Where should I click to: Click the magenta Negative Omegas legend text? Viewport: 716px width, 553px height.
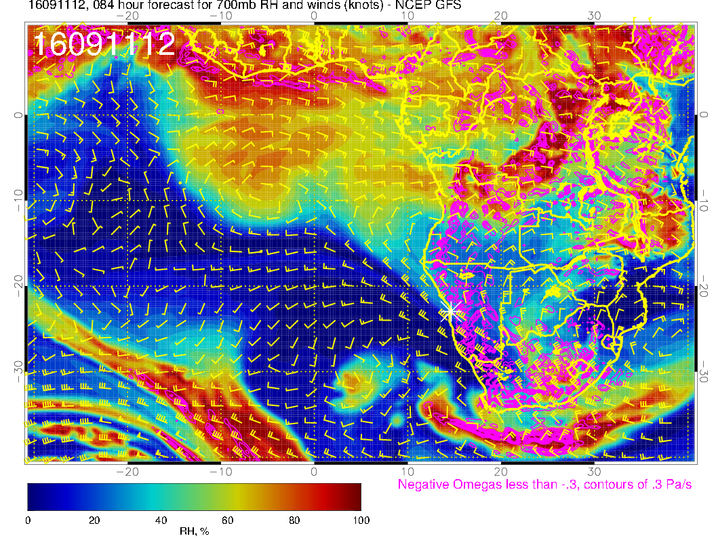544,484
